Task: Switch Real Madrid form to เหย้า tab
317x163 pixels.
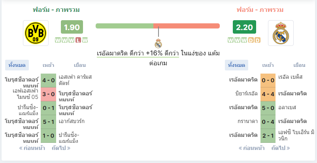Action: click(268, 65)
